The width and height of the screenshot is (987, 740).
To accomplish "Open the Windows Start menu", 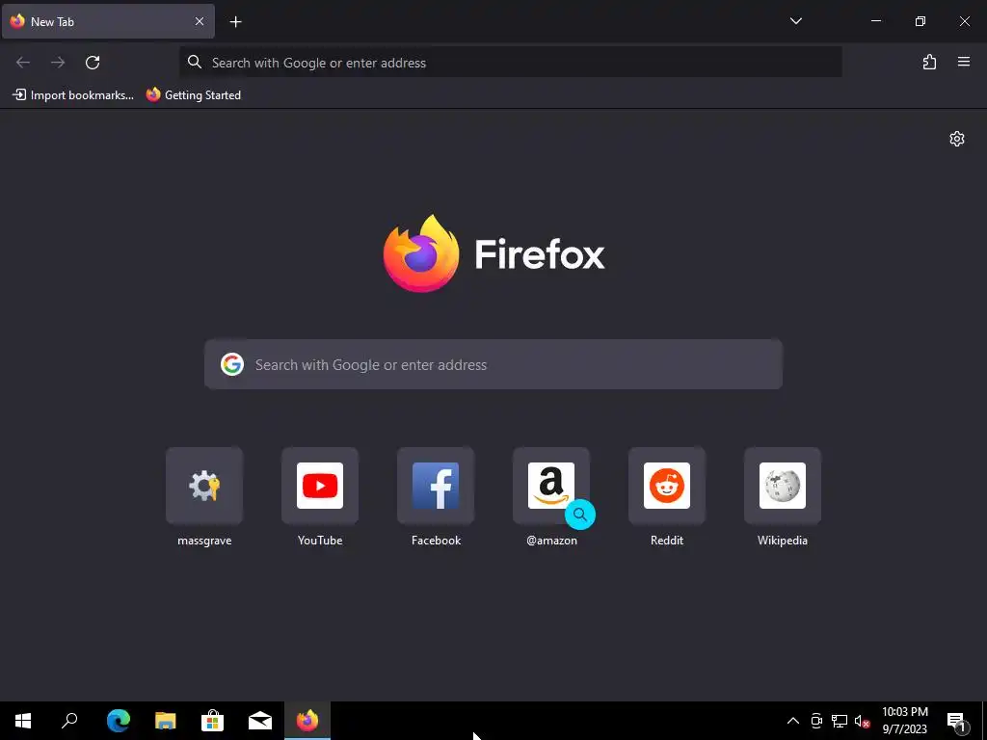I will [x=23, y=721].
